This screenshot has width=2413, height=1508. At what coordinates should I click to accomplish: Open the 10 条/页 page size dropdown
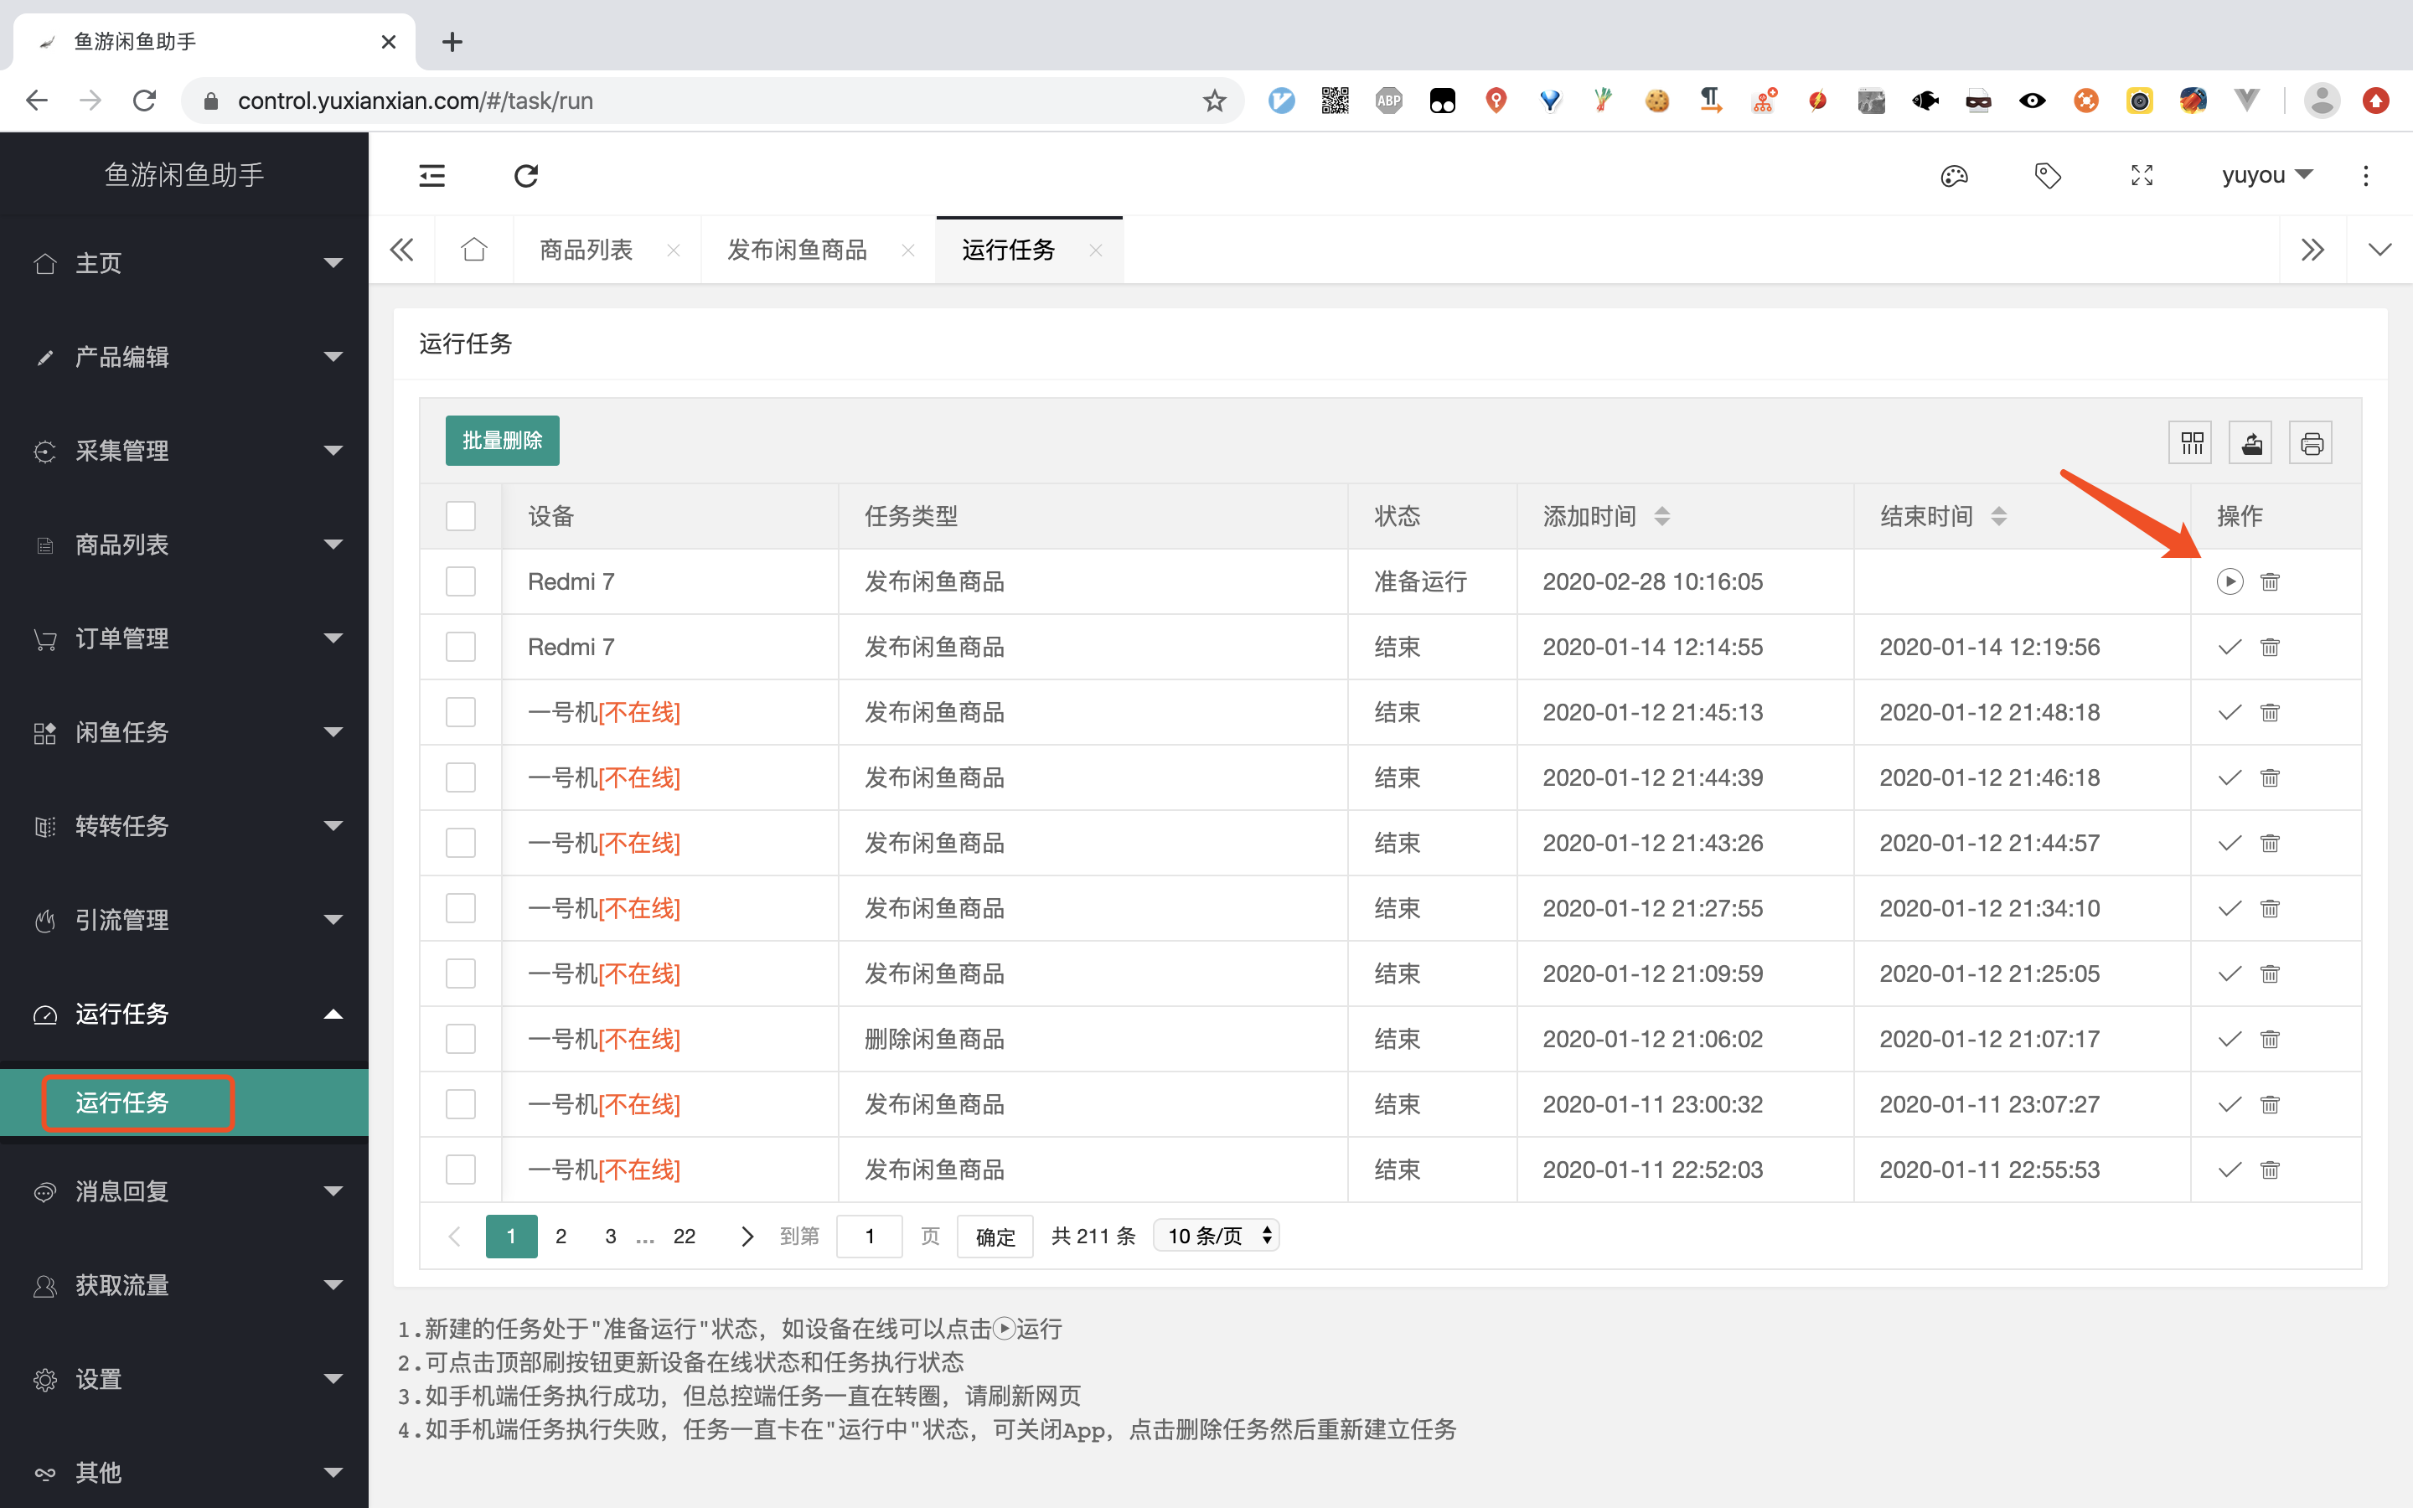pyautogui.click(x=1217, y=1236)
